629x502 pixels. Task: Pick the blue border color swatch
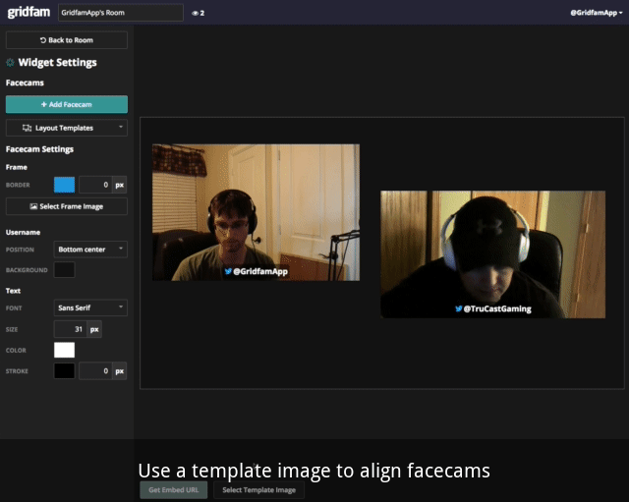pos(64,185)
